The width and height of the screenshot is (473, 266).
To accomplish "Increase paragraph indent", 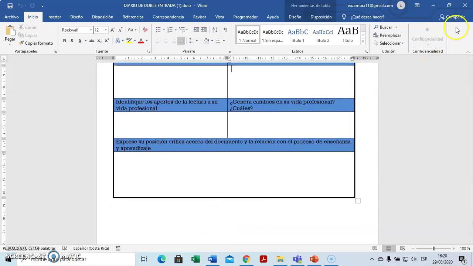I will click(x=204, y=30).
